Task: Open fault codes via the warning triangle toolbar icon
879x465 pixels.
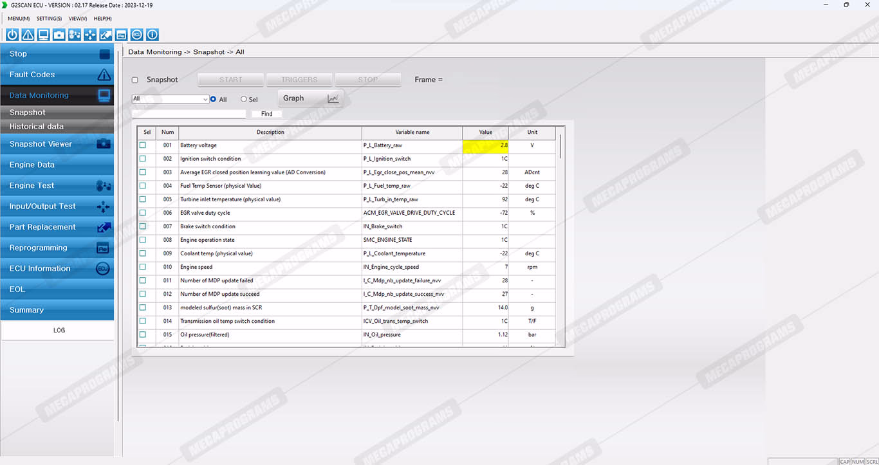Action: pyautogui.click(x=28, y=35)
